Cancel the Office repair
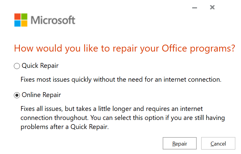The width and height of the screenshot is (241, 154). (218, 143)
